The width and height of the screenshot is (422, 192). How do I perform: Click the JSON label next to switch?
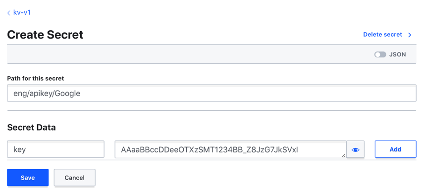click(398, 54)
